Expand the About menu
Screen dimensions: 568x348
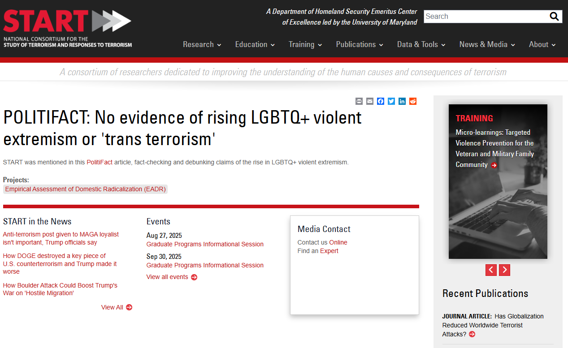point(542,44)
